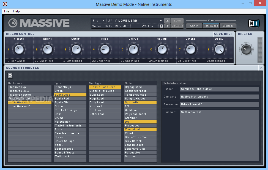The image size is (268, 170).
Task: Click the 20.Undefined assignment label
Action: coord(44,61)
